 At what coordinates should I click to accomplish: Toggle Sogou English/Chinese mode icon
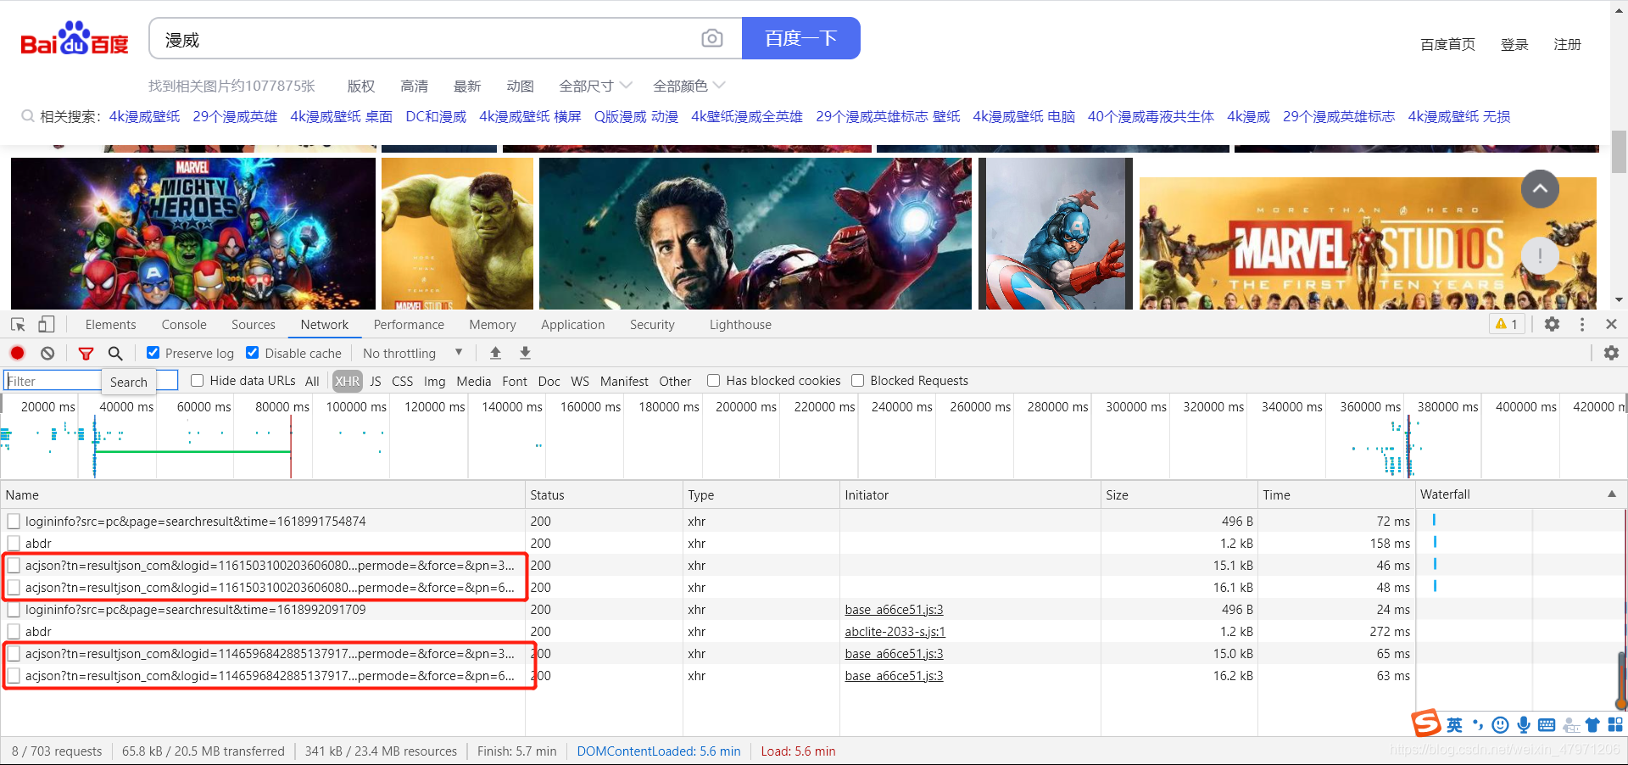coord(1455,724)
